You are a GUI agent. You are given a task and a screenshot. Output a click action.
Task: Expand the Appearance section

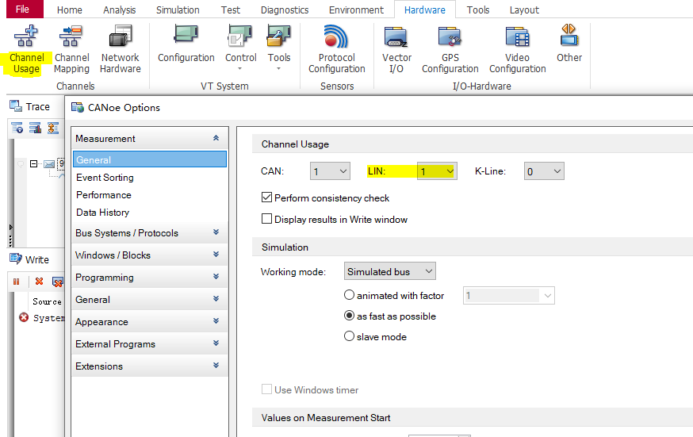(x=216, y=321)
